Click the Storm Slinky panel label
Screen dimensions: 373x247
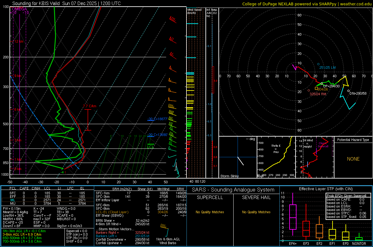pos(229,176)
